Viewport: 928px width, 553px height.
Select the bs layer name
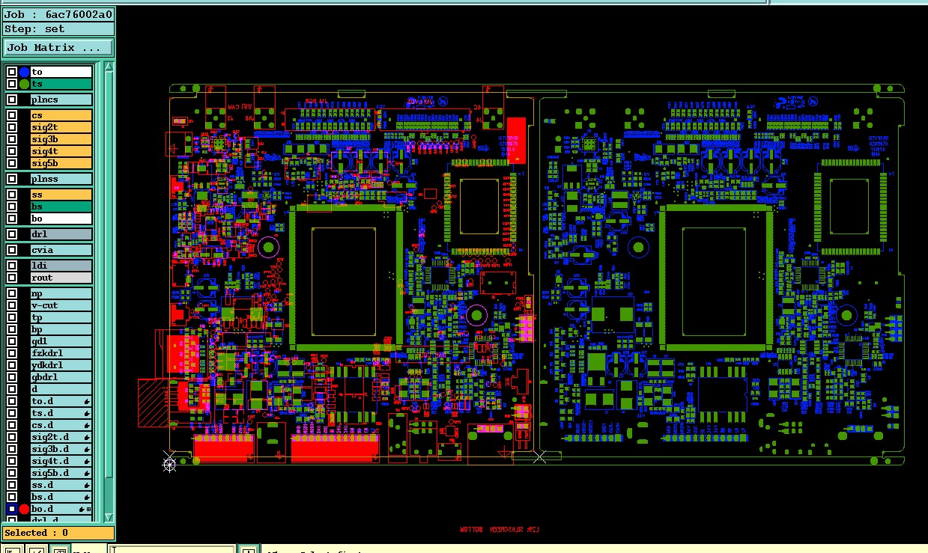coord(61,207)
